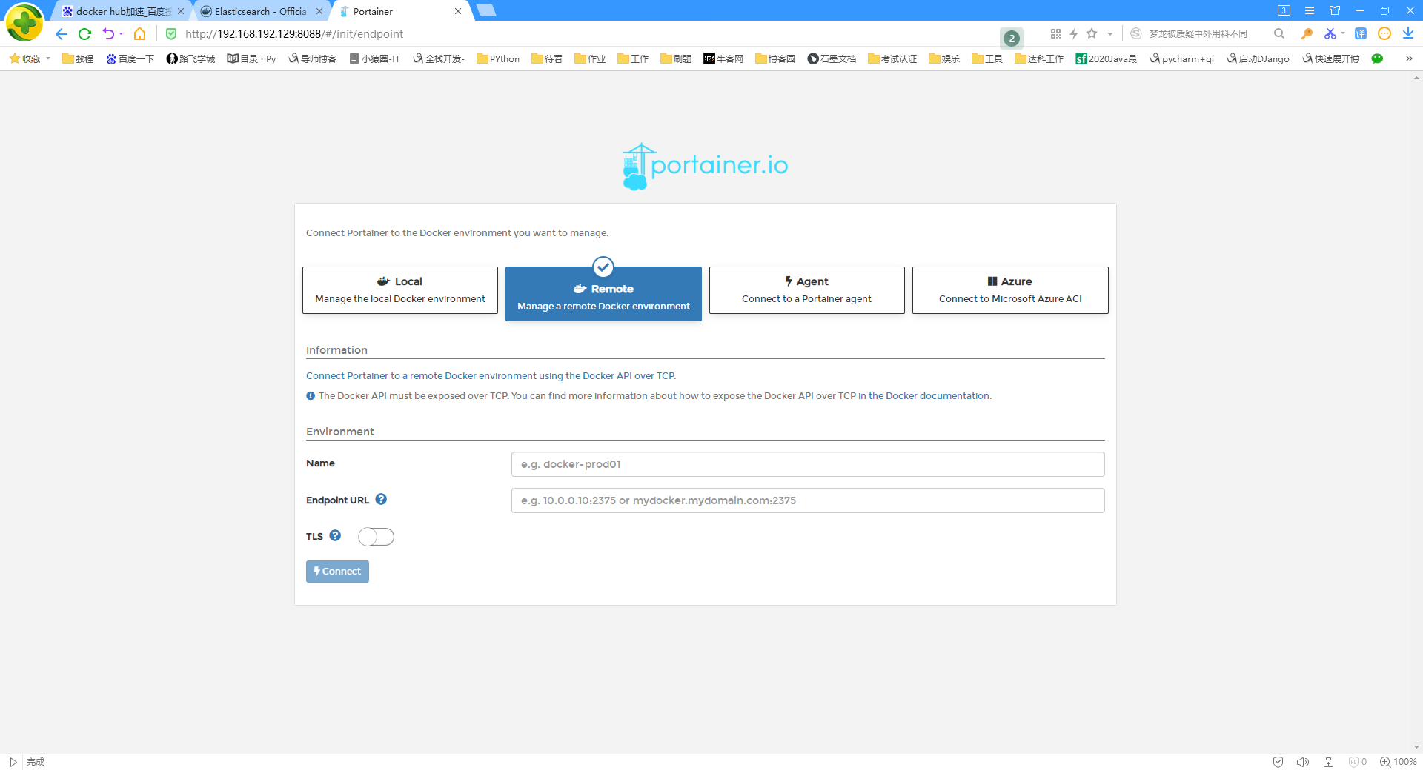Toggle the TLS switch
1423x770 pixels.
click(376, 537)
